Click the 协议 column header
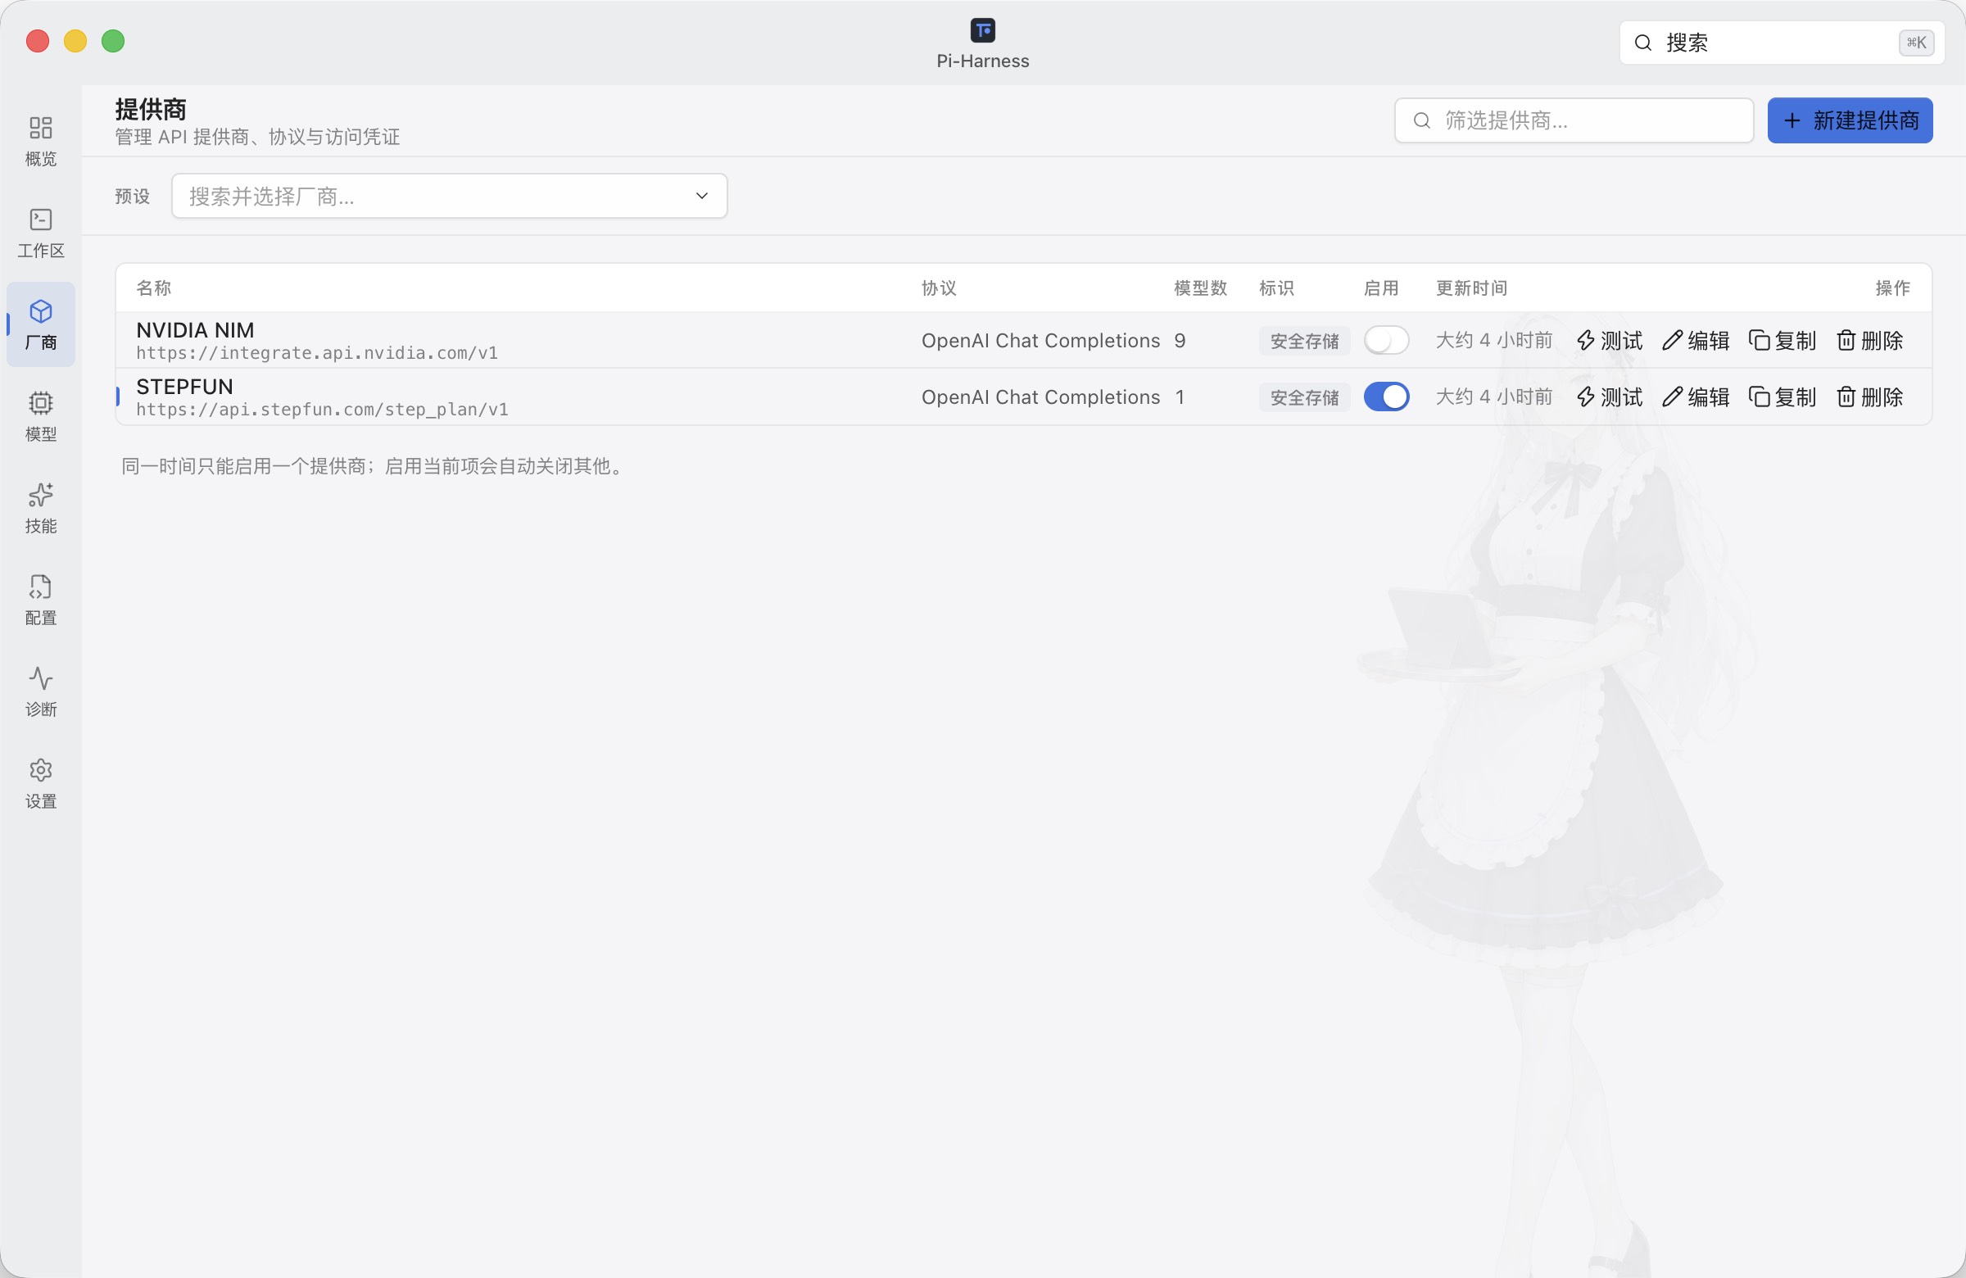The width and height of the screenshot is (1966, 1278). point(940,288)
